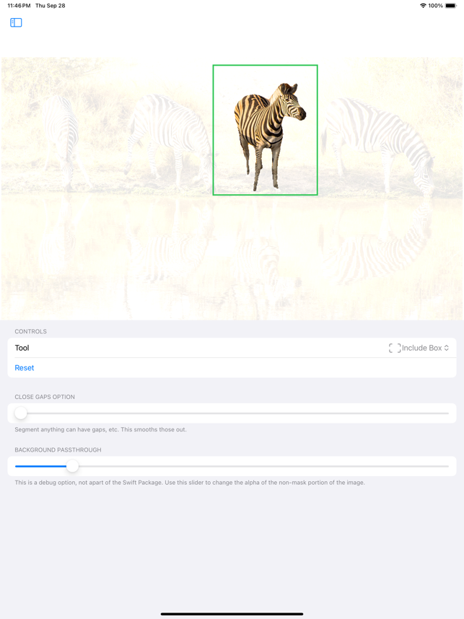Select the Tool row

pos(232,348)
